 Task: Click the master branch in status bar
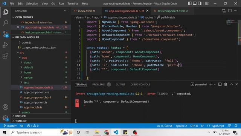(x=10, y=126)
